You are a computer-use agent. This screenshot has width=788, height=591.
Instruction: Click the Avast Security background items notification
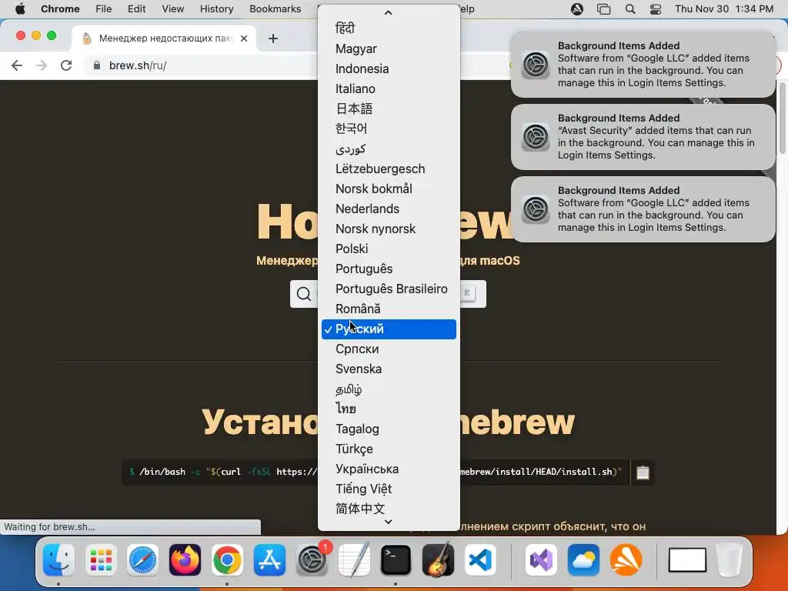point(643,137)
